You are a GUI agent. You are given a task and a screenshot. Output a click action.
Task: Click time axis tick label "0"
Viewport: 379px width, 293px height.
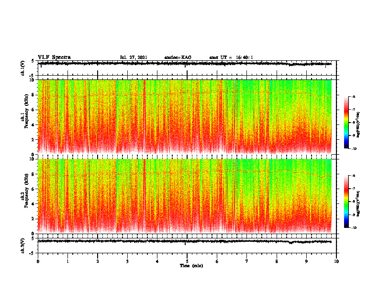coord(38,261)
